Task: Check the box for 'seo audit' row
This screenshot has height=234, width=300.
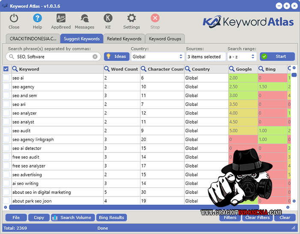Action: tap(6, 131)
